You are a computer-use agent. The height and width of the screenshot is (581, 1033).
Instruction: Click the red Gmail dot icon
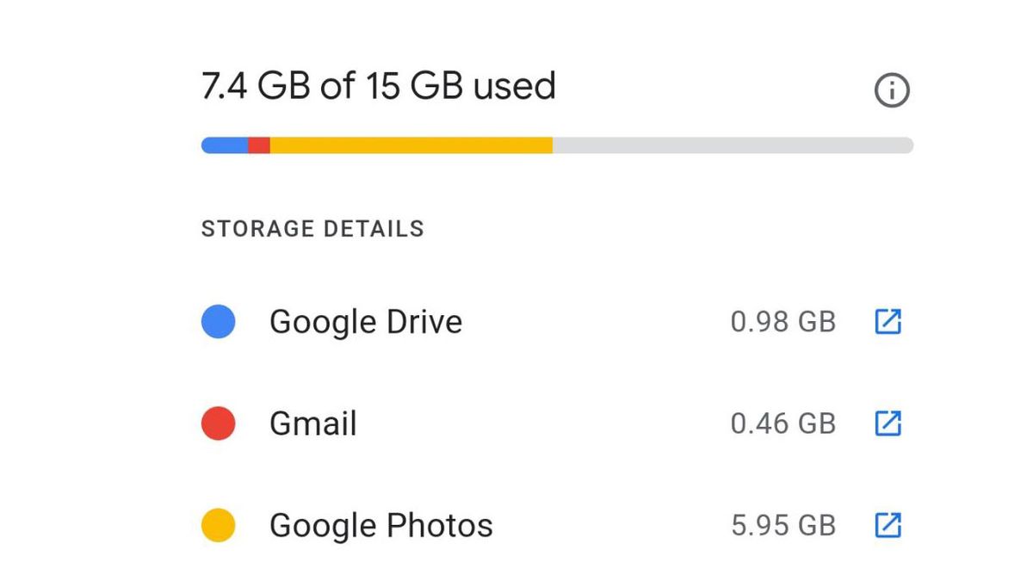click(x=218, y=423)
